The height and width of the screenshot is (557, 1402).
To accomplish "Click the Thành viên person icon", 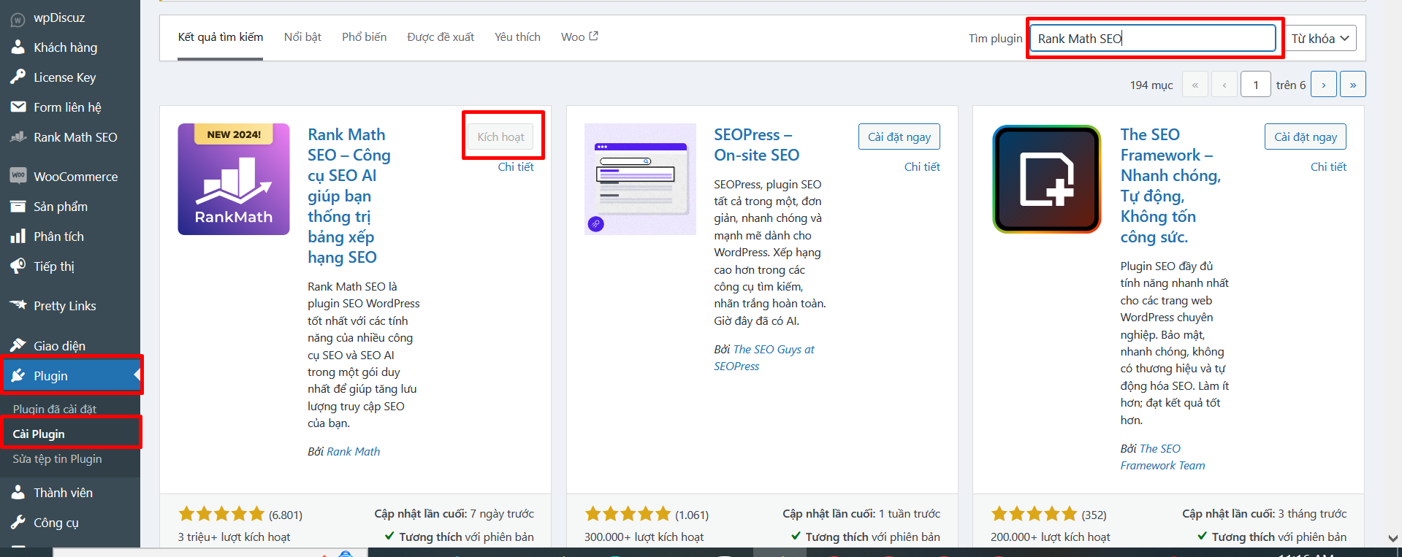I will click(x=18, y=492).
